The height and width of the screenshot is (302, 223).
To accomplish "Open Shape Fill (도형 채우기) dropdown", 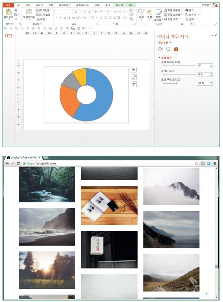I will click(x=173, y=10).
